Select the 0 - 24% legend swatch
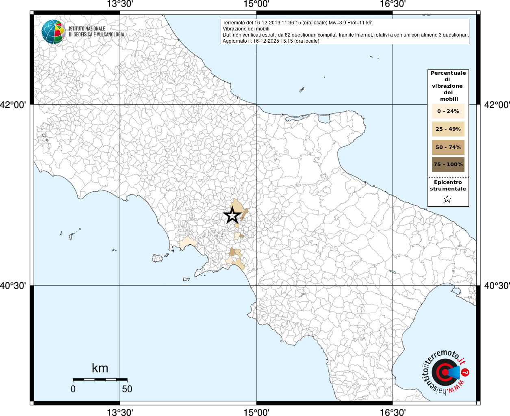The height and width of the screenshot is (416, 510). 448,111
